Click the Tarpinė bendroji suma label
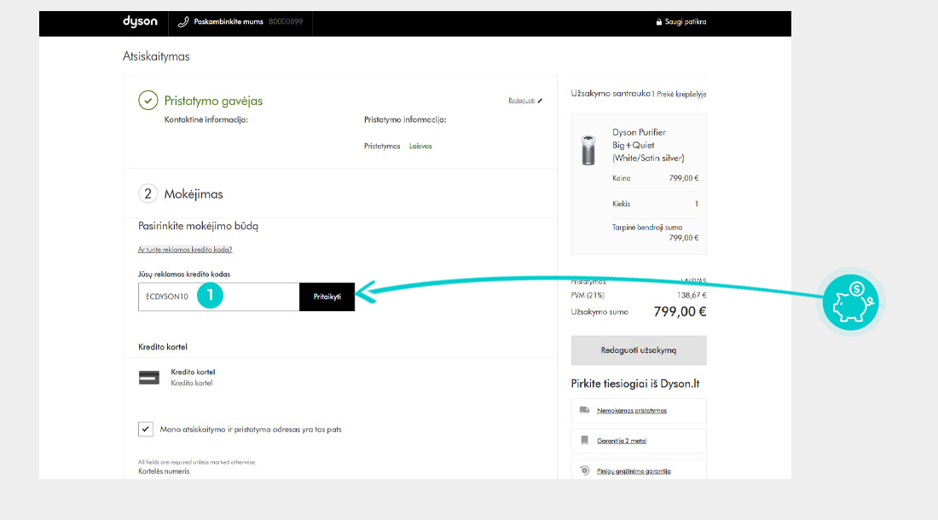The width and height of the screenshot is (938, 520). (646, 227)
